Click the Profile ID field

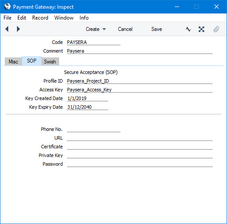click(x=140, y=81)
